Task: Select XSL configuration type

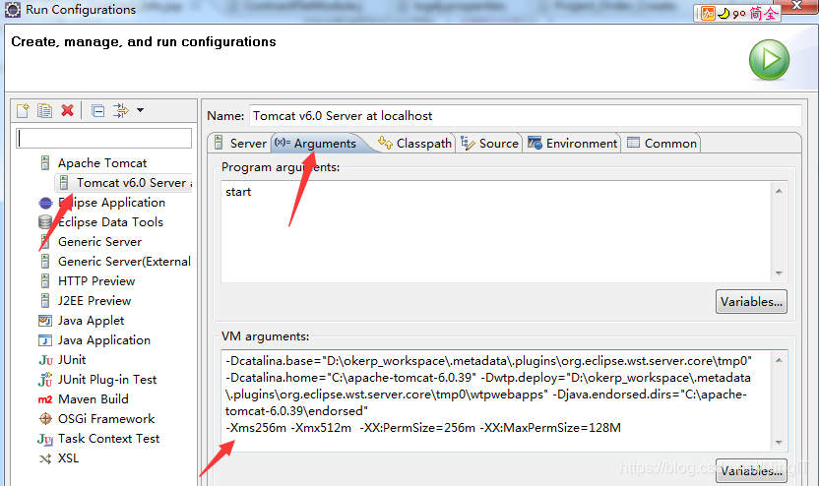Action: [69, 458]
